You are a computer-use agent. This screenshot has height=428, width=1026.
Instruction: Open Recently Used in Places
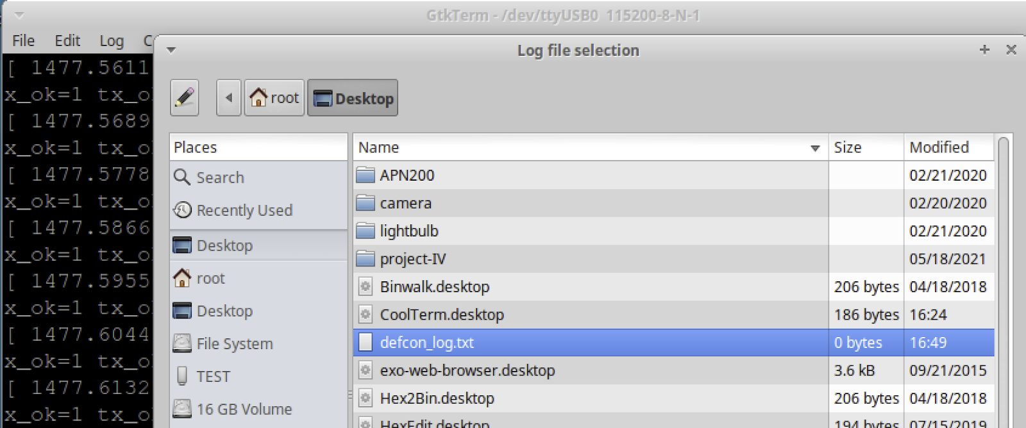coord(244,210)
